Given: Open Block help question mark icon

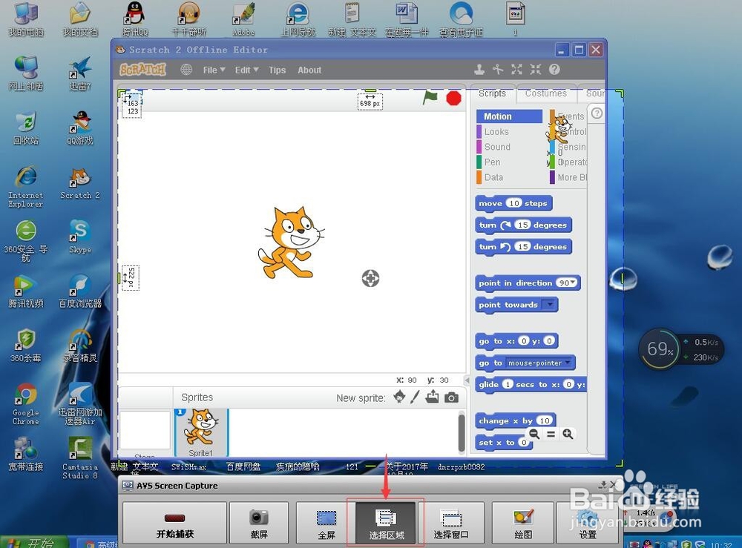Looking at the screenshot, I should pyautogui.click(x=554, y=70).
